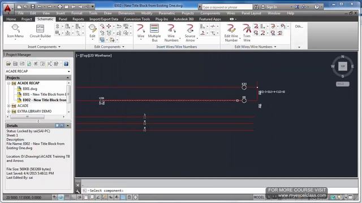Click the WCS dropdown below the ViewCube
Screen dimensions: 362x203
(x=343, y=84)
